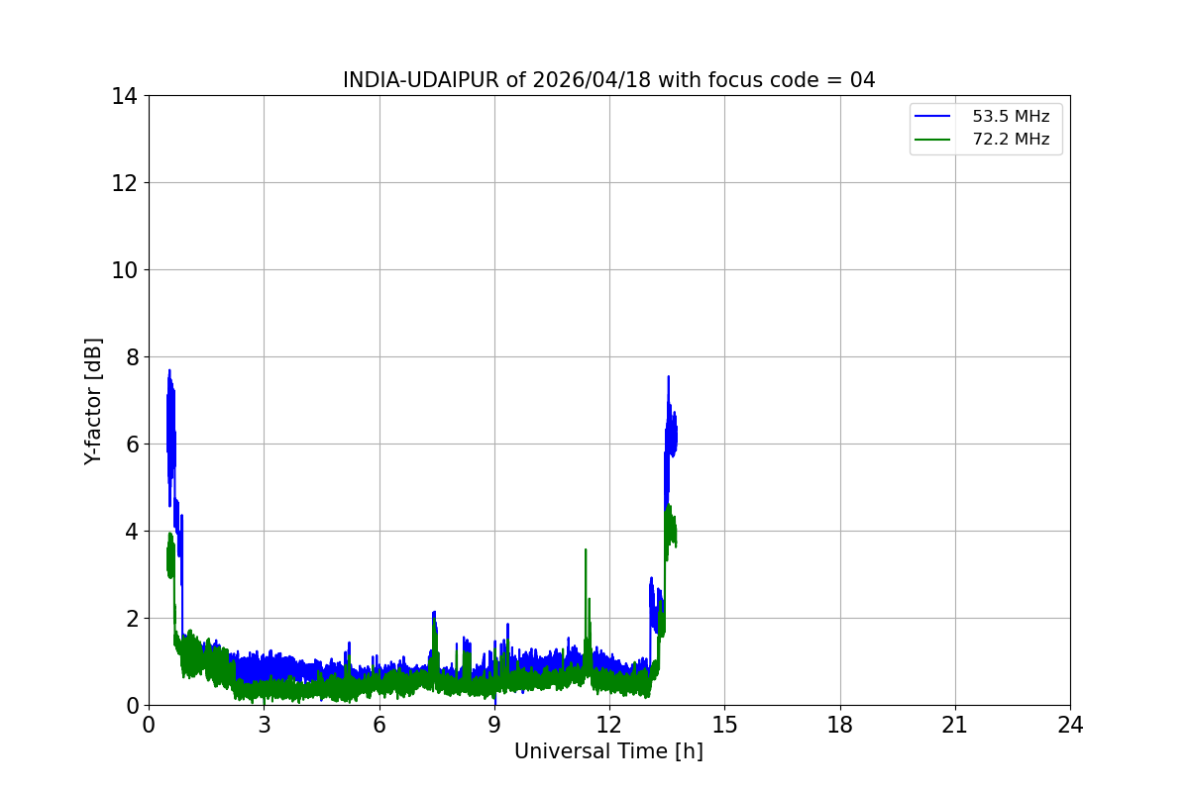Click the 'Y-factor [dB]' axis label
Screen dimensions: 1189x792
(93, 401)
